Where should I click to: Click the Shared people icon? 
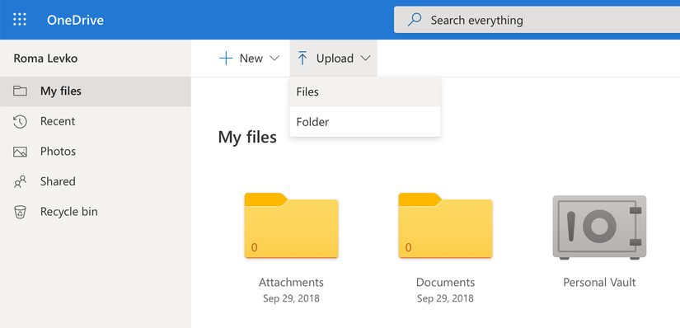tap(20, 182)
